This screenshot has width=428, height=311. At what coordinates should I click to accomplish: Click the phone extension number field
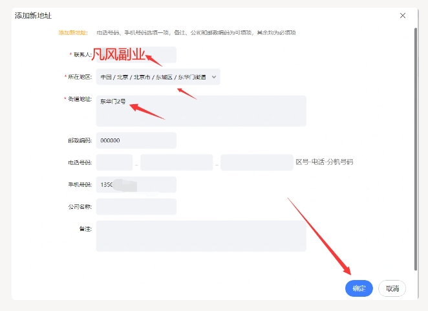pyautogui.click(x=257, y=162)
